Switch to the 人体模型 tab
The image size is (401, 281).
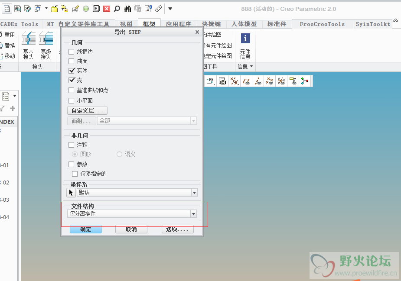click(x=244, y=24)
